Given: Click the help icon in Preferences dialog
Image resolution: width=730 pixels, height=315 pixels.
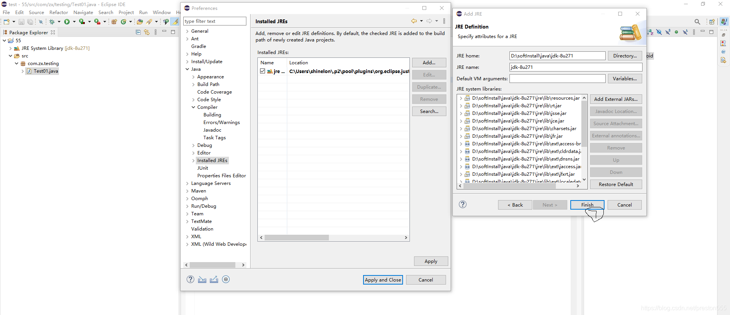Looking at the screenshot, I should coord(190,279).
